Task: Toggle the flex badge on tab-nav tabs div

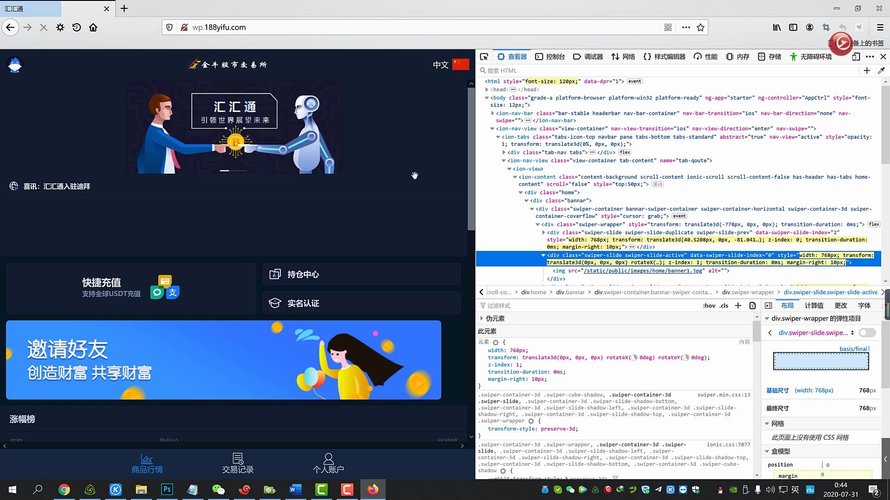Action: 625,152
